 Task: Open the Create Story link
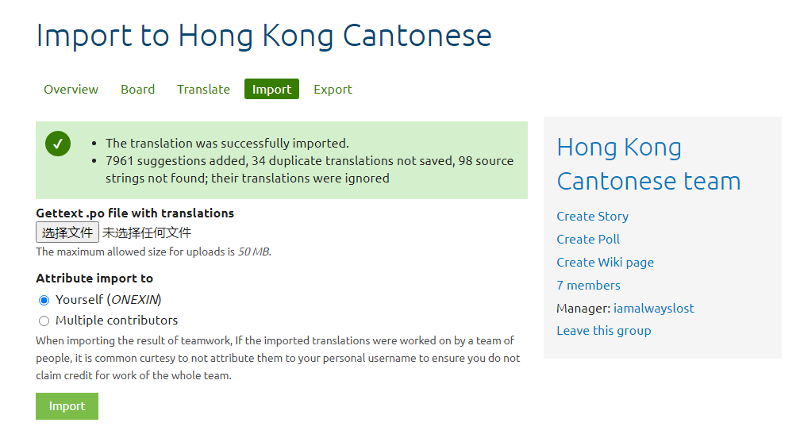pyautogui.click(x=592, y=216)
